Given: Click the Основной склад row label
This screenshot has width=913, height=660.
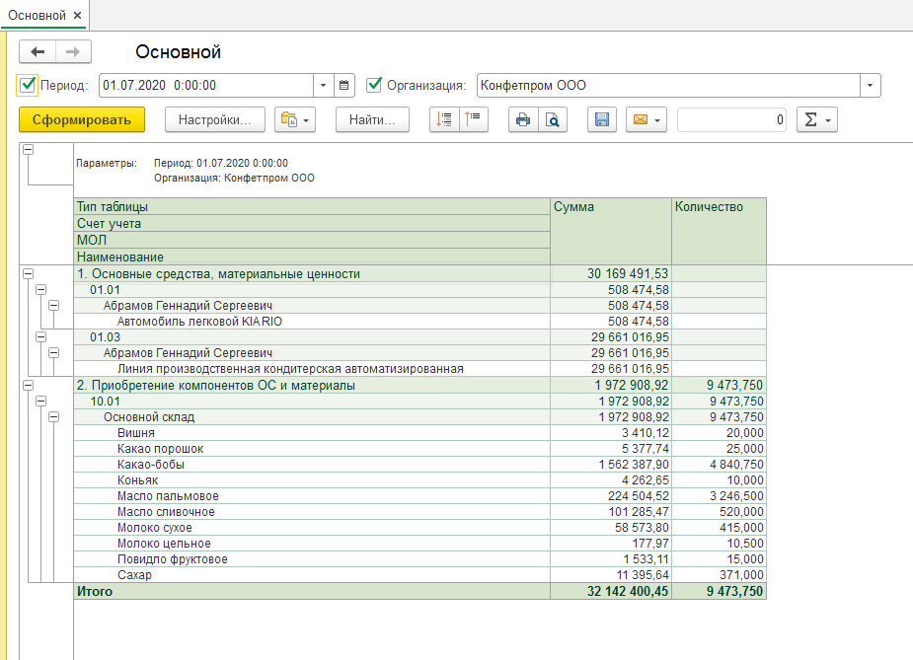Looking at the screenshot, I should pos(149,416).
